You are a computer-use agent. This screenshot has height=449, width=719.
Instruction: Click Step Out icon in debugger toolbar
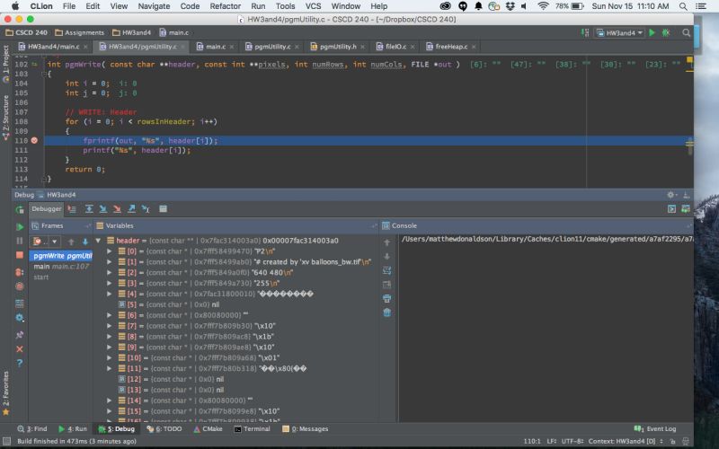[x=131, y=209]
